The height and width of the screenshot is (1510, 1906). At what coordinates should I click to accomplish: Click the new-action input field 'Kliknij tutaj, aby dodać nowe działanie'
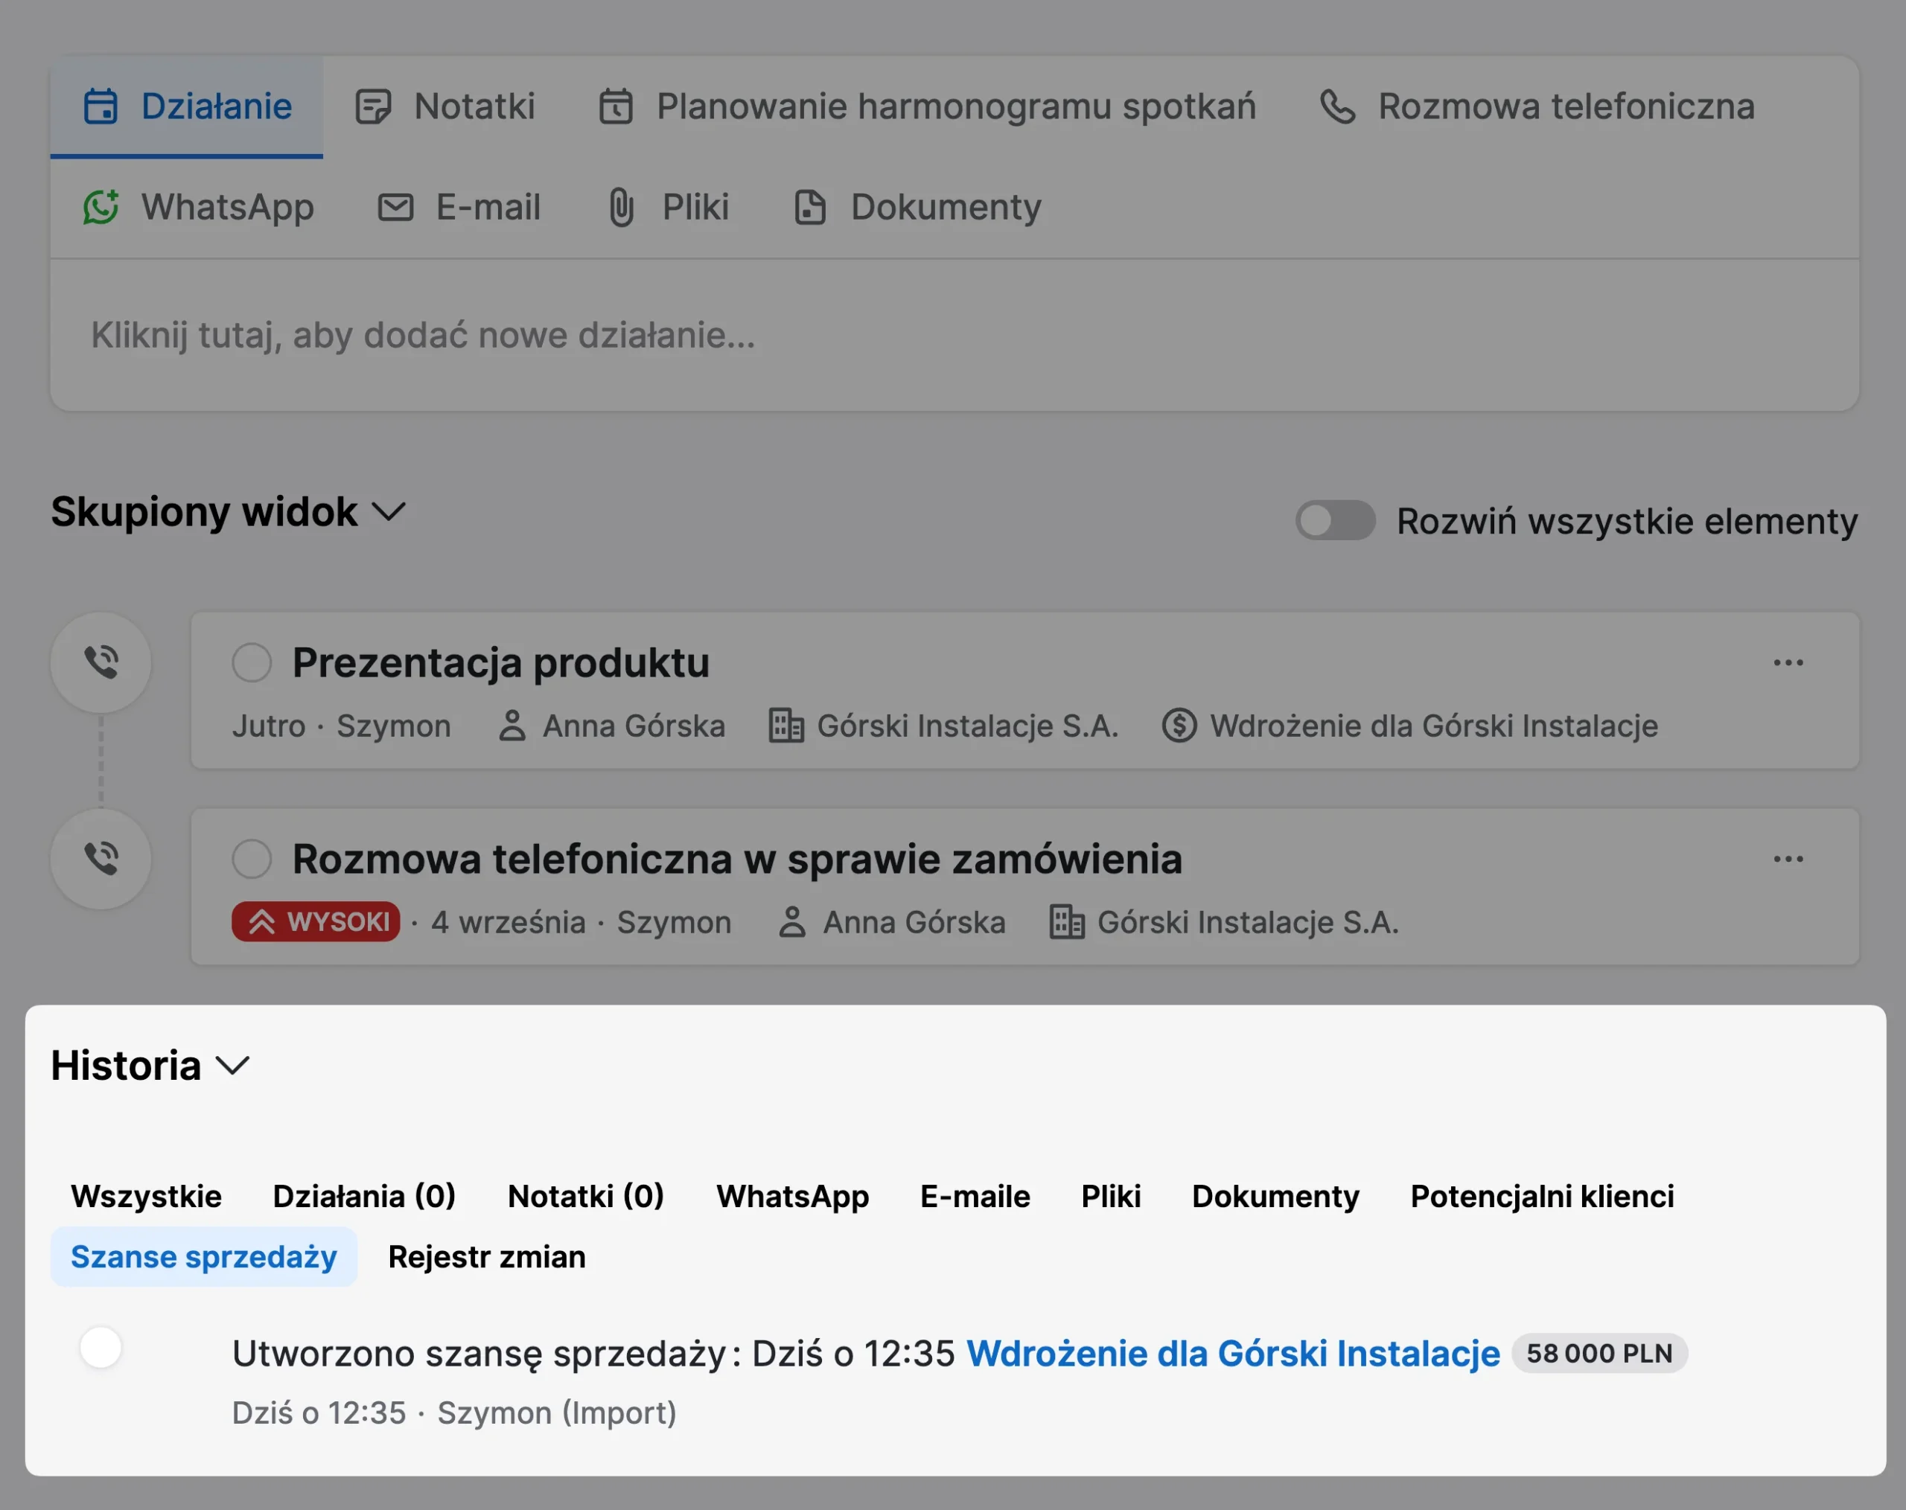[x=954, y=335]
